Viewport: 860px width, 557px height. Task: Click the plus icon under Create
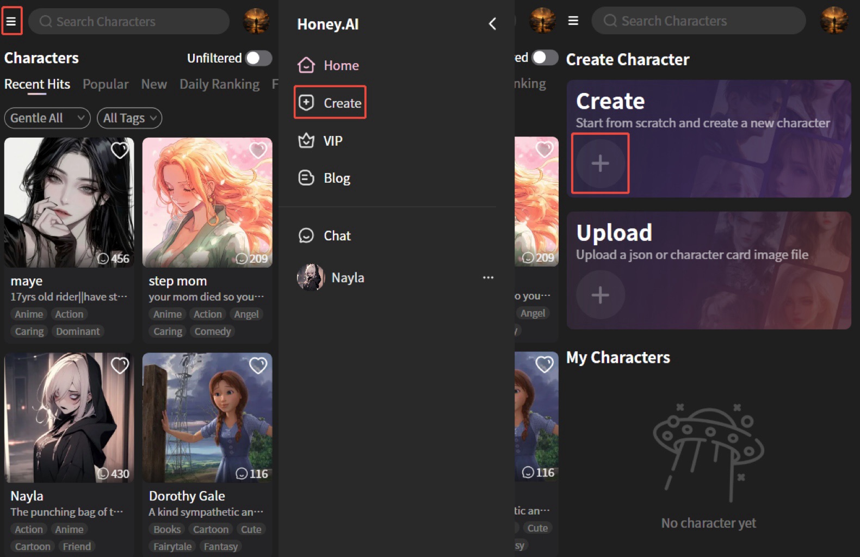(x=600, y=163)
